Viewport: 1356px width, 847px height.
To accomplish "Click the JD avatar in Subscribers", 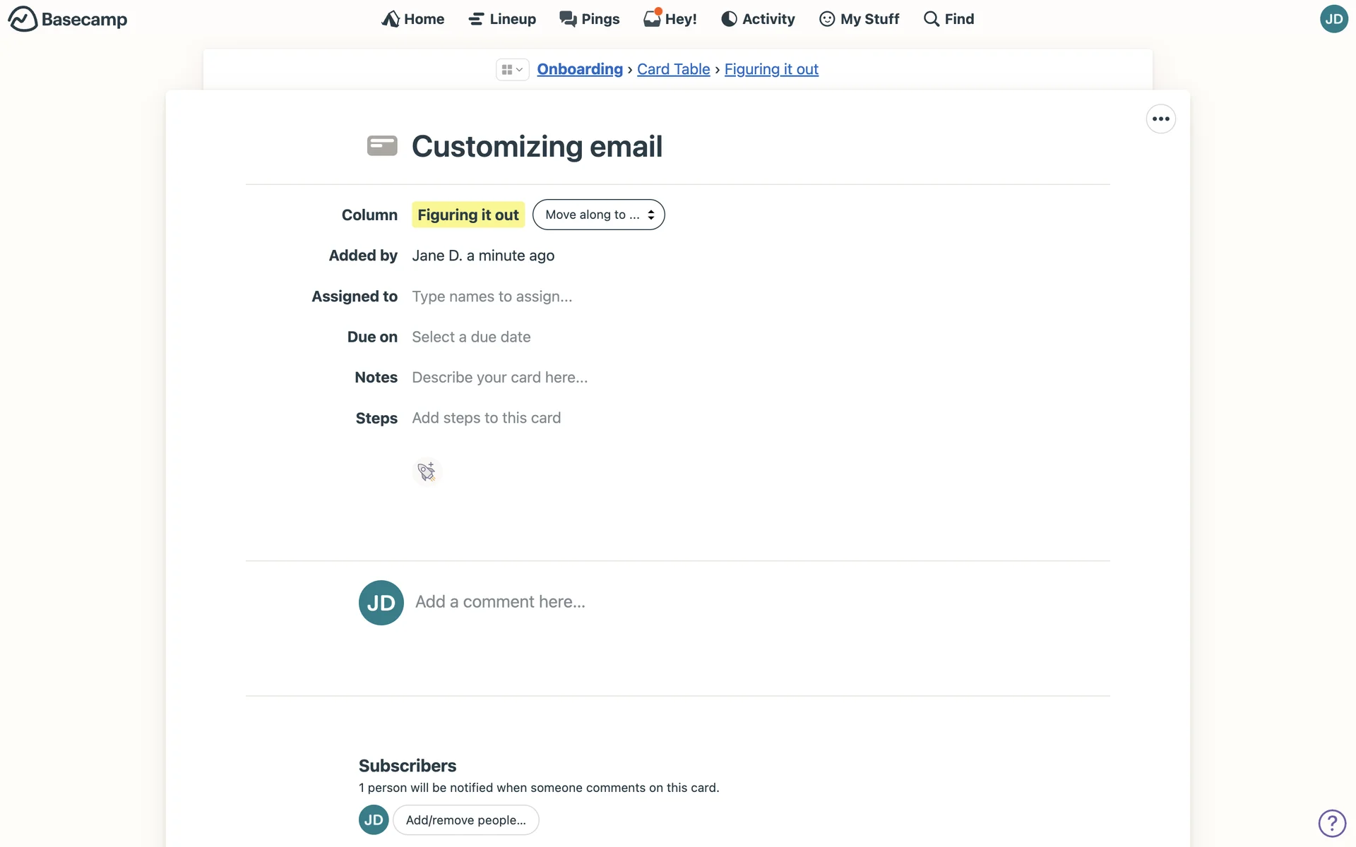I will click(x=374, y=820).
